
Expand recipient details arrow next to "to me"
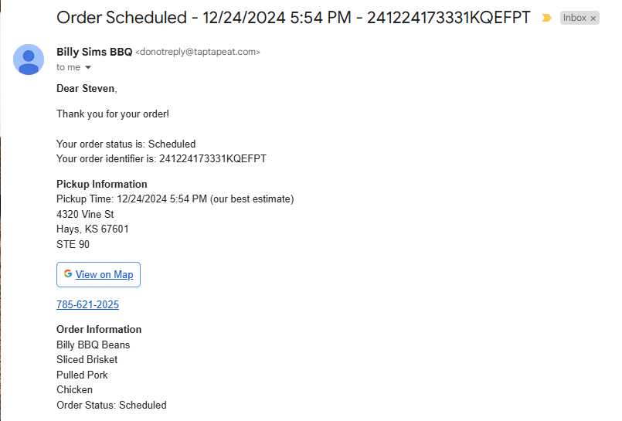click(x=88, y=68)
